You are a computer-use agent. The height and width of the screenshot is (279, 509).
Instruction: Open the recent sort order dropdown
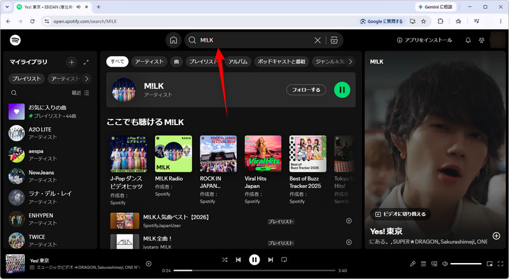click(81, 93)
